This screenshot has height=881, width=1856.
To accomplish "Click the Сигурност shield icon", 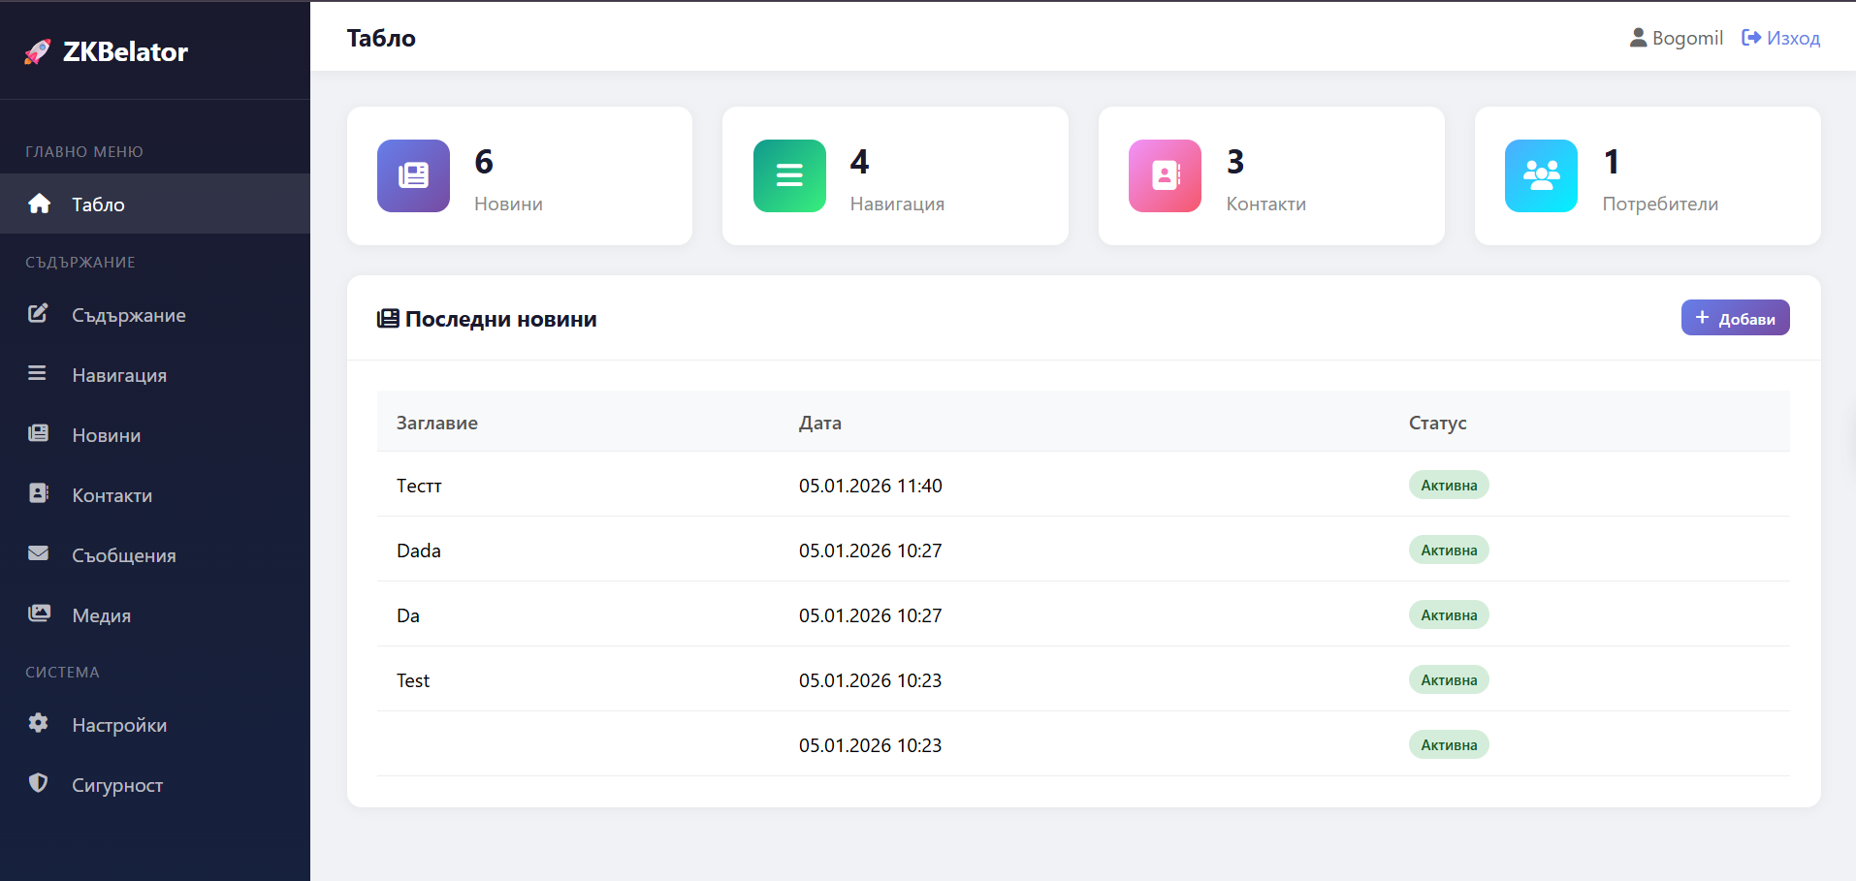I will coord(38,783).
